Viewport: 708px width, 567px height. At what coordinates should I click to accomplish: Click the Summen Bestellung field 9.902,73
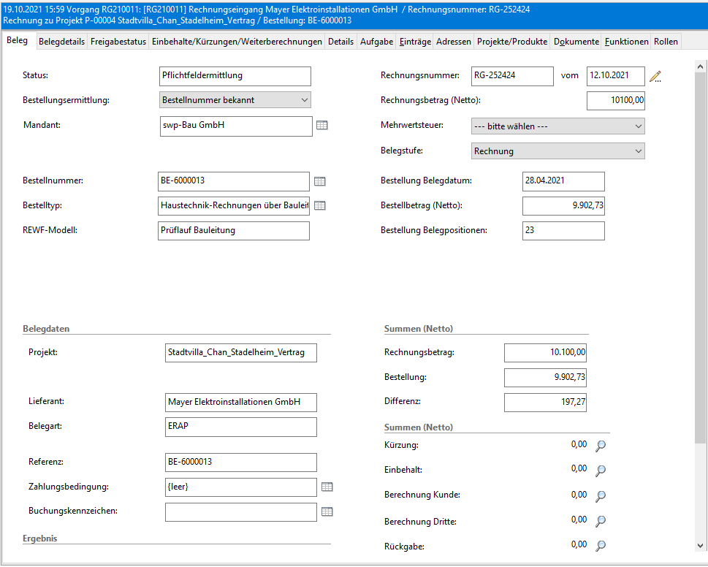(x=546, y=378)
